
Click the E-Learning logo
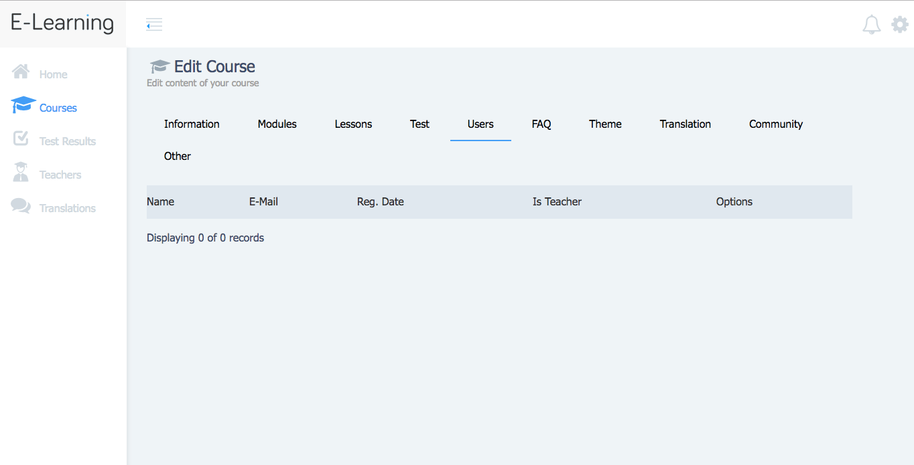click(x=62, y=23)
